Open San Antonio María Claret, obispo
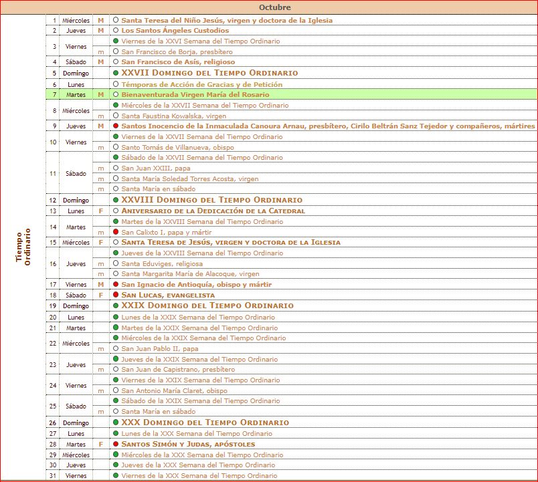This screenshot has width=538, height=482. [174, 391]
